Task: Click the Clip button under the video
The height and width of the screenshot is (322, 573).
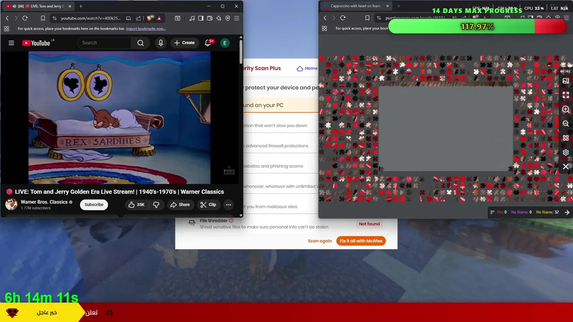Action: click(208, 205)
